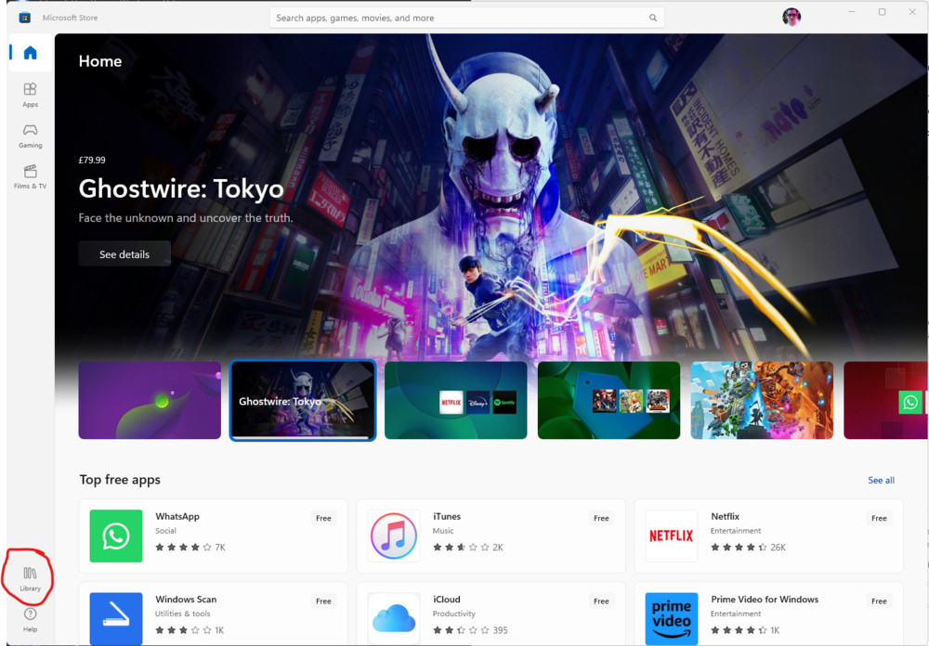Image resolution: width=929 pixels, height=646 pixels.
Task: Open the WhatsApp app icon
Action: pyautogui.click(x=116, y=536)
